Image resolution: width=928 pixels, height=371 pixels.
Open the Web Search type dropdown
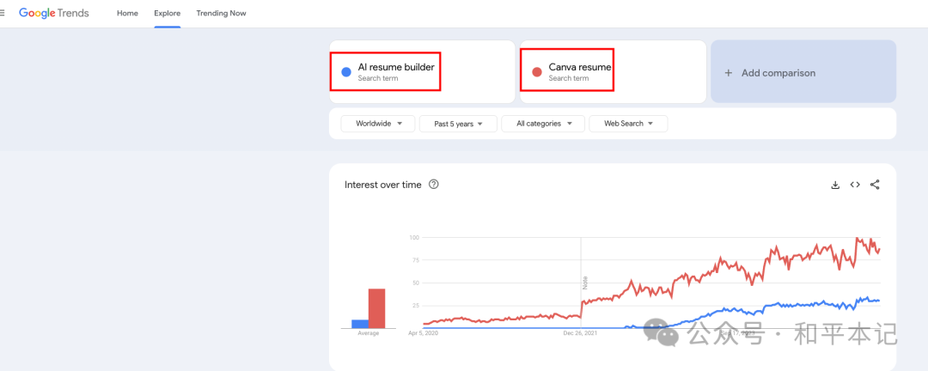coord(628,124)
